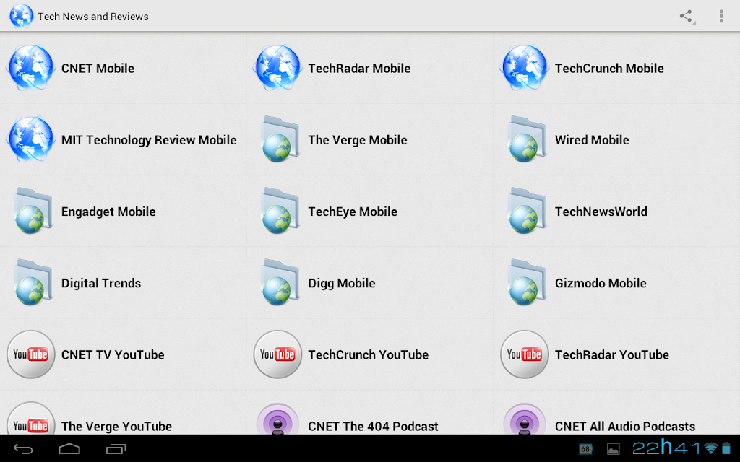
Task: Select the Engadget Mobile label
Action: pos(108,212)
